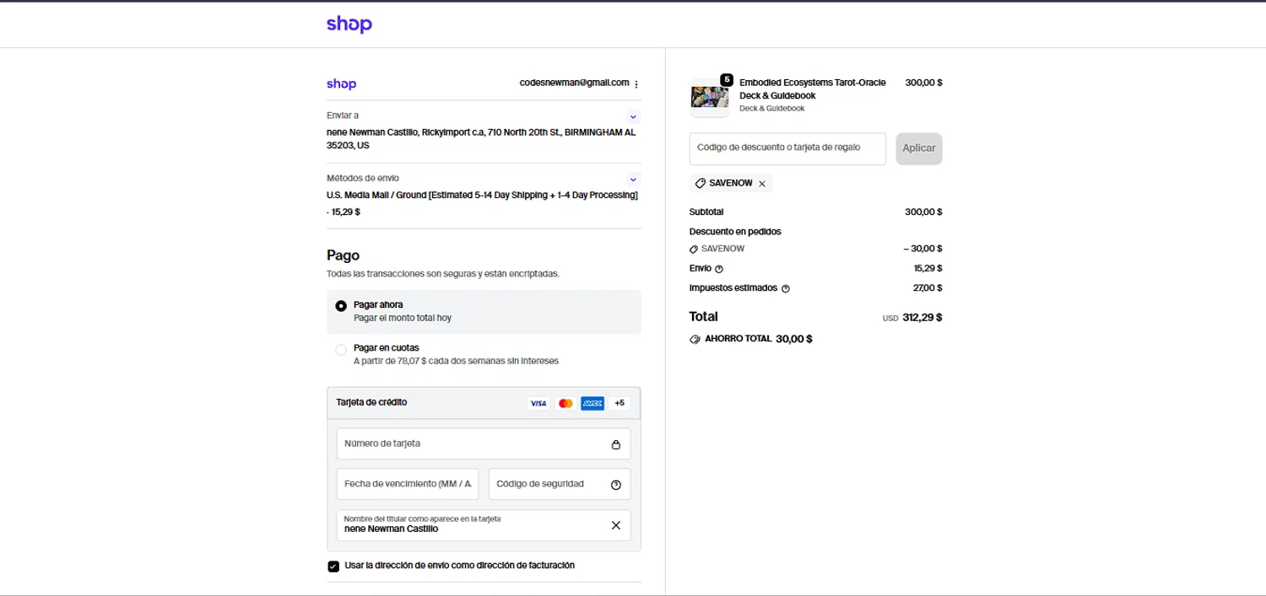Image resolution: width=1266 pixels, height=596 pixels.
Task: Click the Embodied Ecosystems Tarot-Oracle product title
Action: [812, 89]
